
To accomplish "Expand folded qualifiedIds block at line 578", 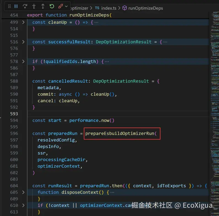I will (23, 61).
